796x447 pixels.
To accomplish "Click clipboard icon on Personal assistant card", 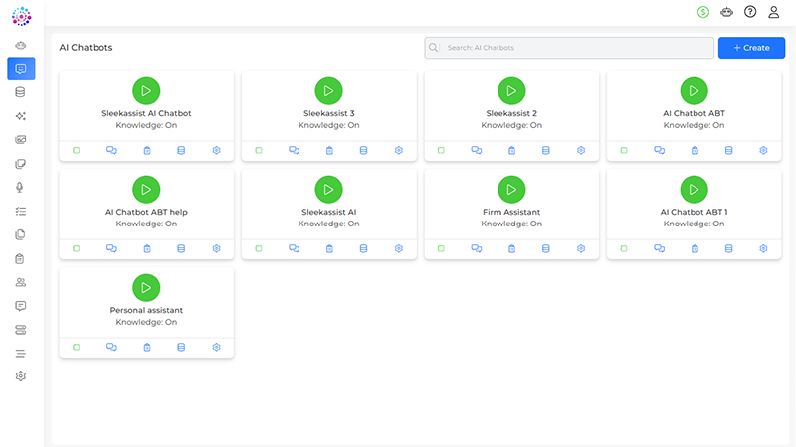I will 146,347.
